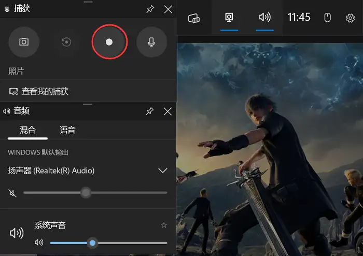
Task: Open Game Bar settings with the gear icon
Action: tap(350, 18)
